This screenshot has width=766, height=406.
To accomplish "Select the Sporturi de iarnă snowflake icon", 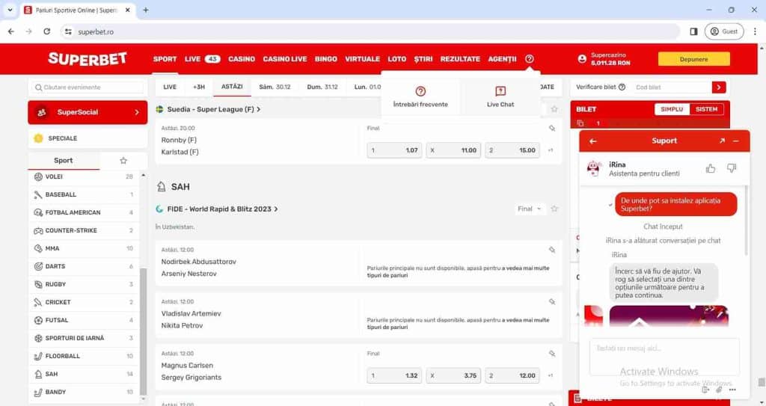I will 38,338.
